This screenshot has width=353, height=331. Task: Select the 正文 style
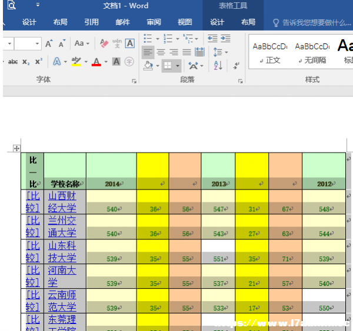pyautogui.click(x=270, y=53)
